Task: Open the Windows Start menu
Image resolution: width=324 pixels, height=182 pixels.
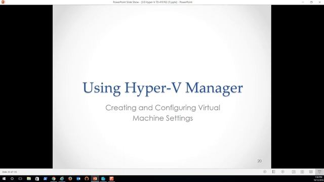Action: point(4,178)
